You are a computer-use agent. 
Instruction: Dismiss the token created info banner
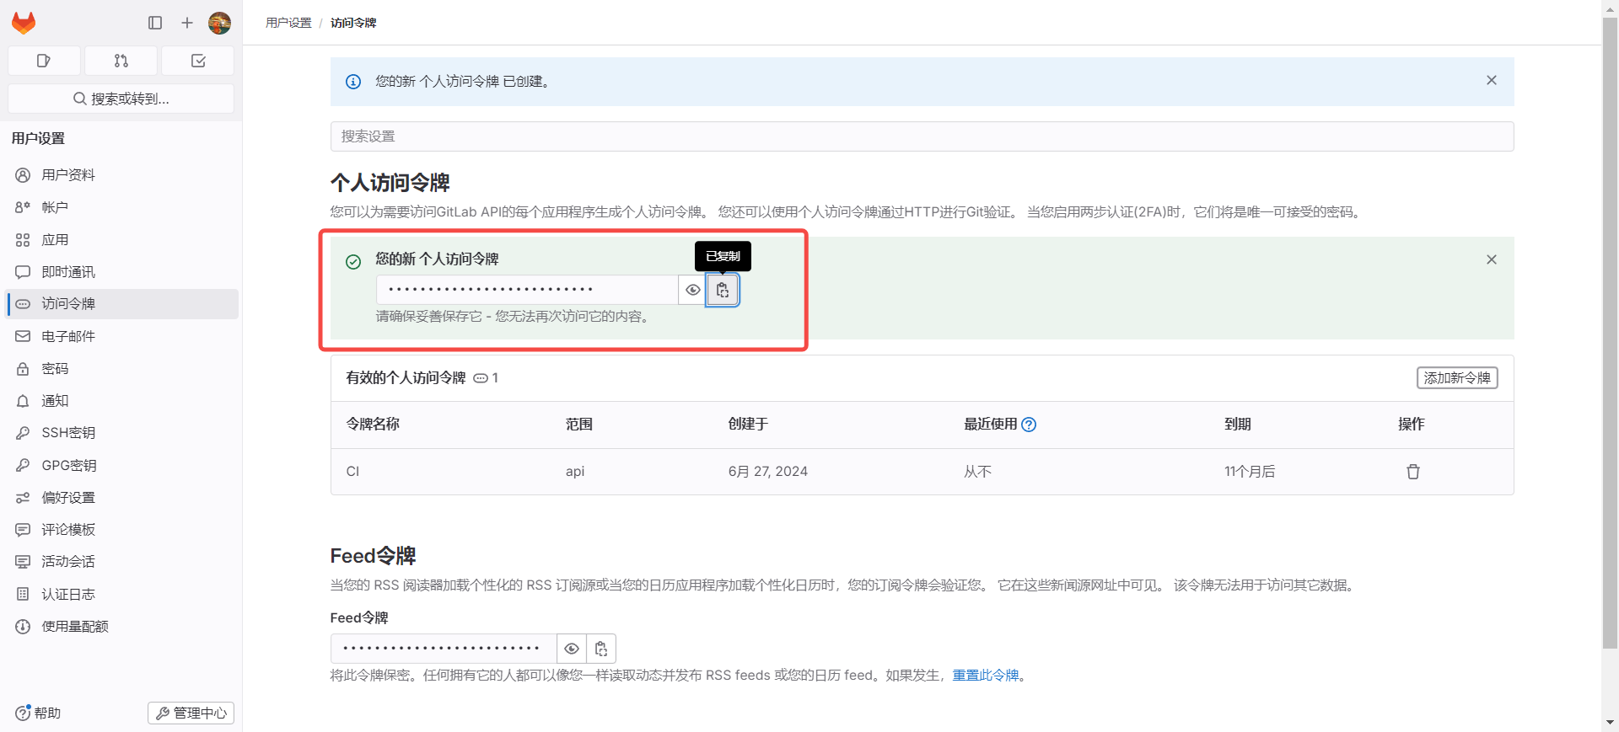(x=1491, y=81)
